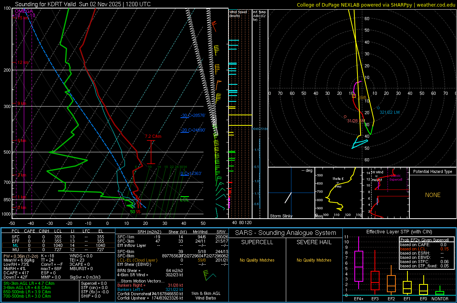457x303 pixels.
Task: Select the yellow 'NONE' hazard type
Action: pyautogui.click(x=433, y=195)
